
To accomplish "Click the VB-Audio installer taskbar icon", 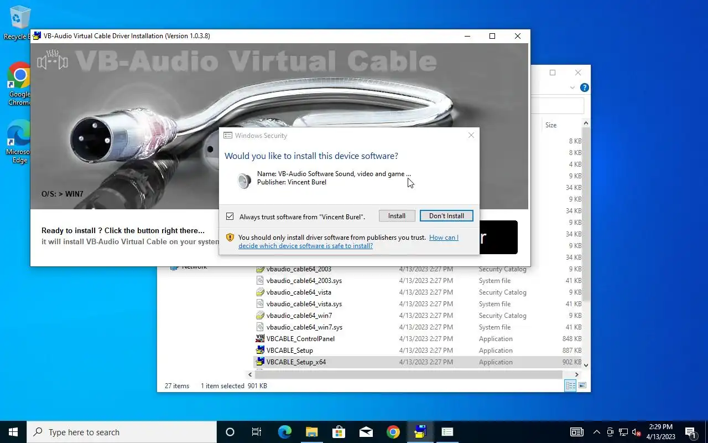I will (x=420, y=432).
